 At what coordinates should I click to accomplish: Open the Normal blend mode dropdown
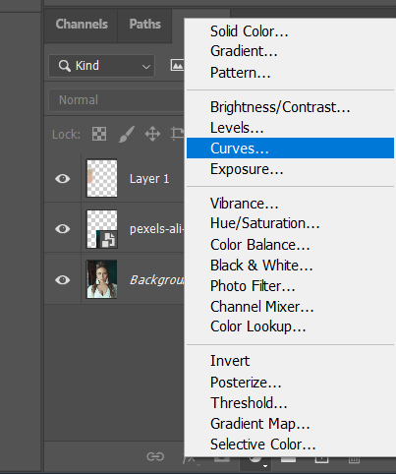click(116, 100)
